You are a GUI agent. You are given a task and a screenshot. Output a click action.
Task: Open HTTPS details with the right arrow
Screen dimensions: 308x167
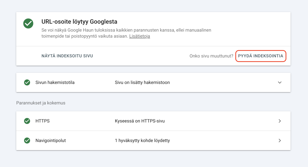click(x=280, y=121)
